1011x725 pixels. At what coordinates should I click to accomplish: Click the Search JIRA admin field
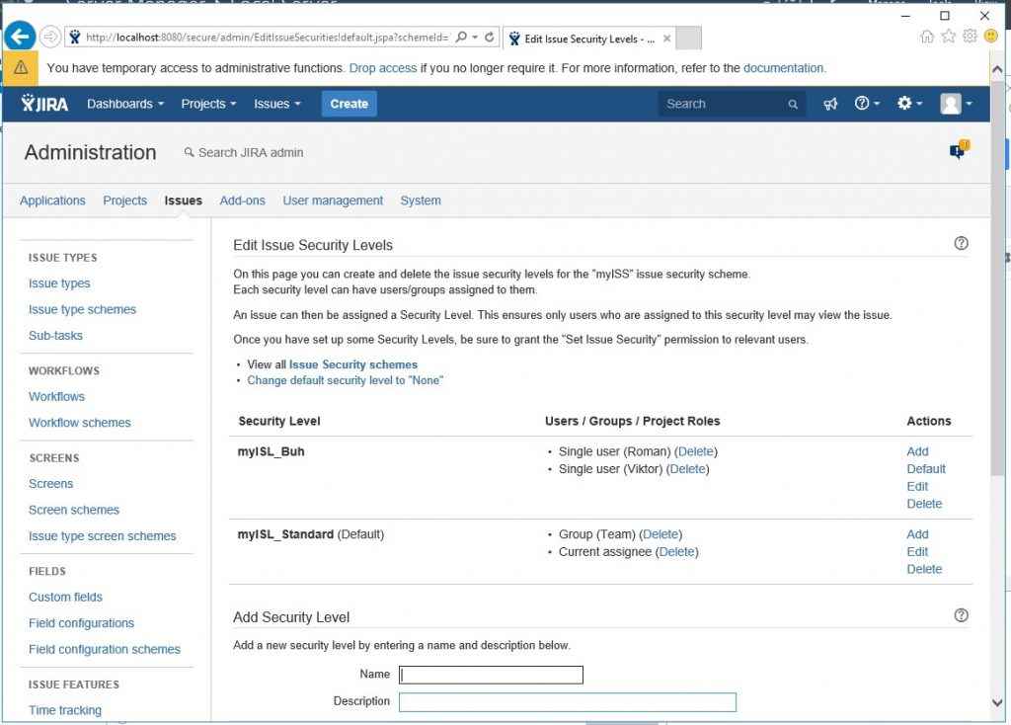pyautogui.click(x=245, y=153)
